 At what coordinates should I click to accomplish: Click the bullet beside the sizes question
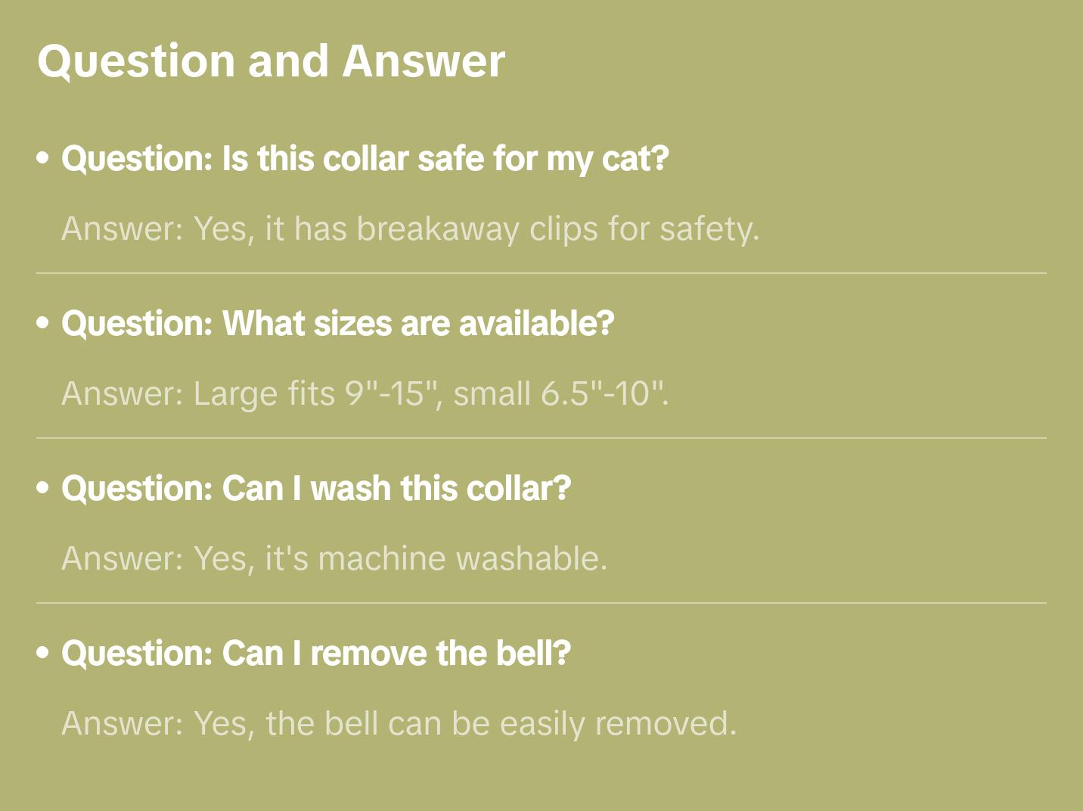(43, 324)
